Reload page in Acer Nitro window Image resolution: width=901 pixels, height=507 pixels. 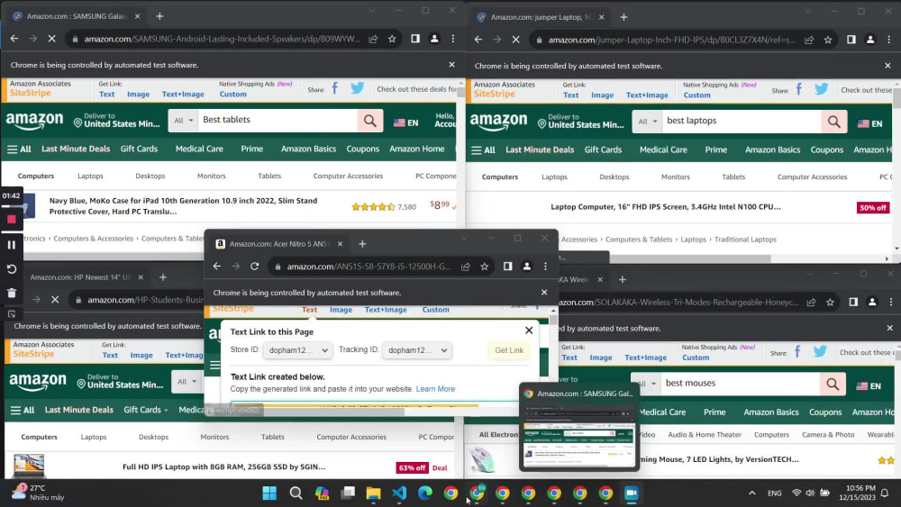click(255, 267)
